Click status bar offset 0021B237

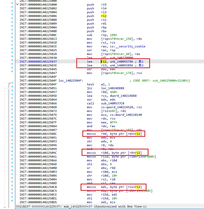[x=23, y=207]
